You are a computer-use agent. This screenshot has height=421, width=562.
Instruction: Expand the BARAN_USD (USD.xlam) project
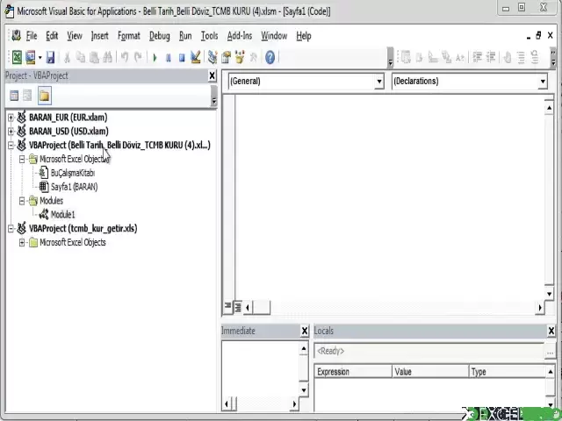[x=11, y=132]
